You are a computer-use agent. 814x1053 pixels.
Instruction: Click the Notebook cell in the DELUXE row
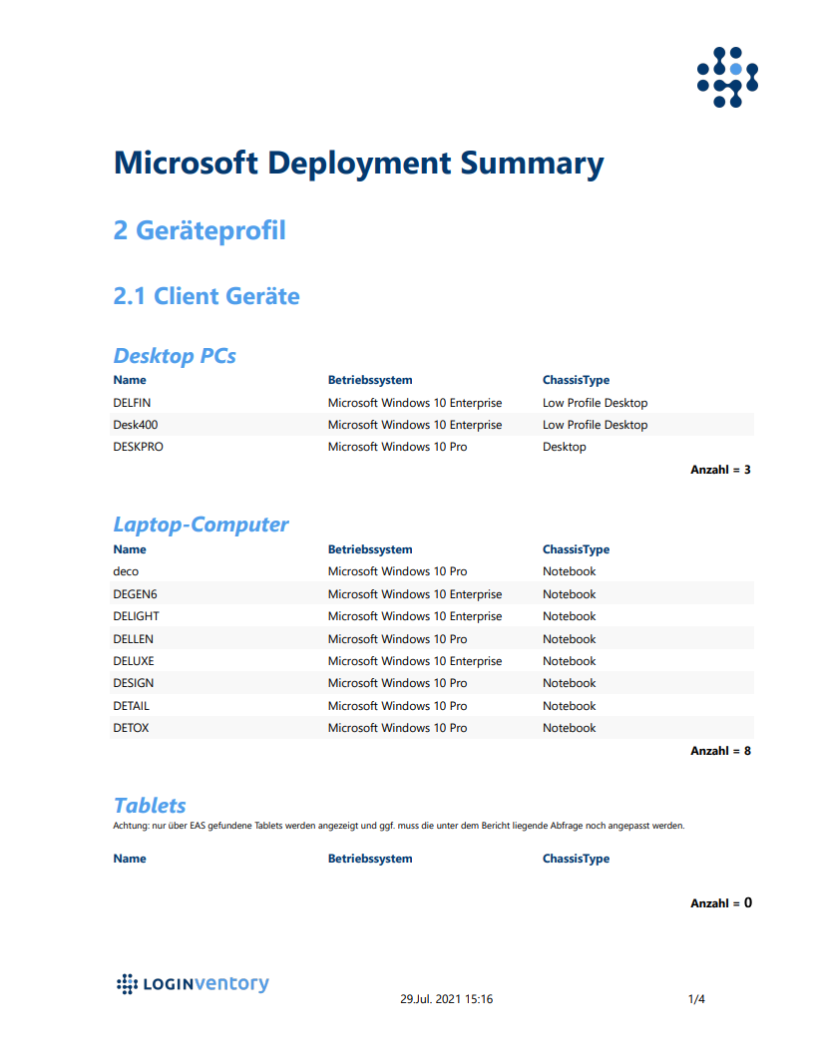[569, 661]
